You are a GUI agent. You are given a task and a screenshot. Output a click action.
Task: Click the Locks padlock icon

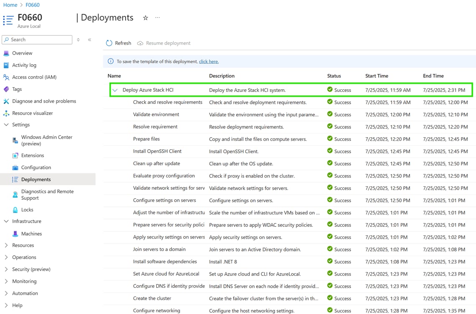point(15,209)
